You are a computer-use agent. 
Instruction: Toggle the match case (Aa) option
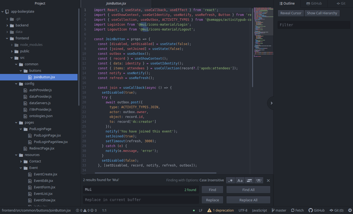pyautogui.click(x=240, y=181)
